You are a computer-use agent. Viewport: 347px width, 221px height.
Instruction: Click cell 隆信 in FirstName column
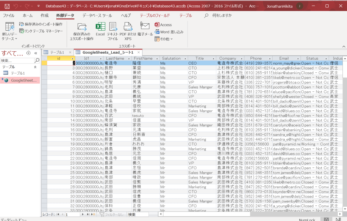pos(146,63)
